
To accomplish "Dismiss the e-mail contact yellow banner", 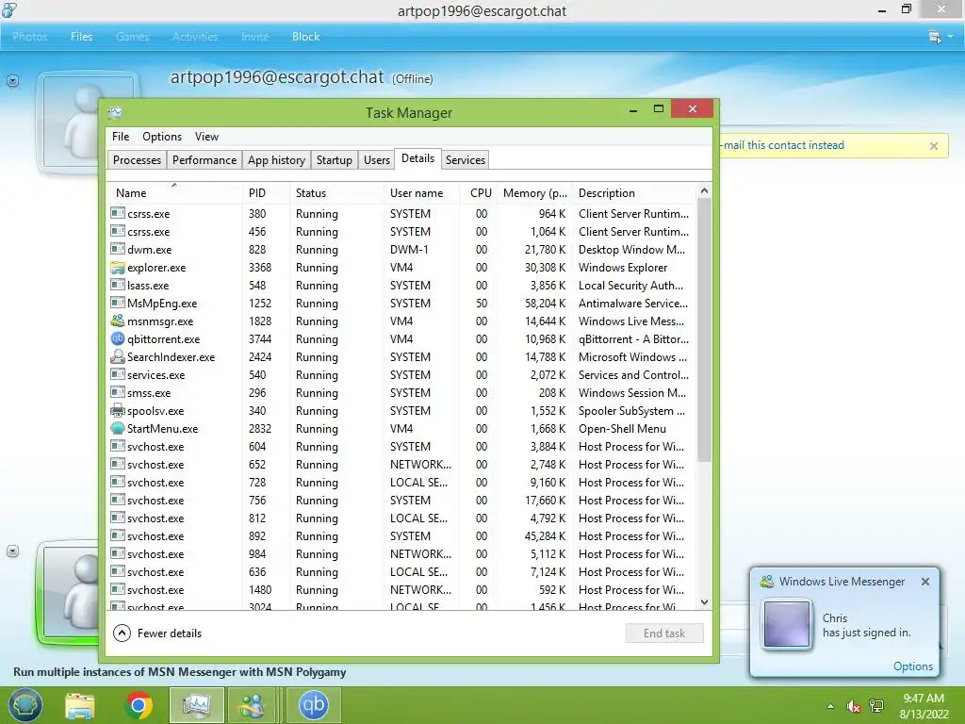I will [x=934, y=146].
